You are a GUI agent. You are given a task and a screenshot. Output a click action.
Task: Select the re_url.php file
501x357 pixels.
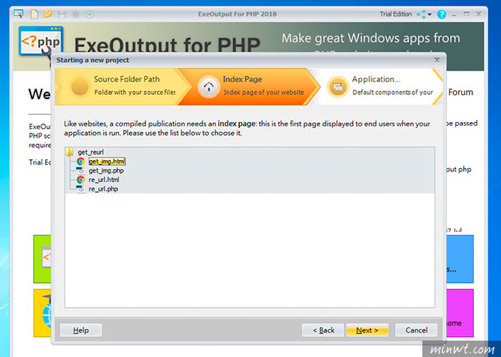103,189
